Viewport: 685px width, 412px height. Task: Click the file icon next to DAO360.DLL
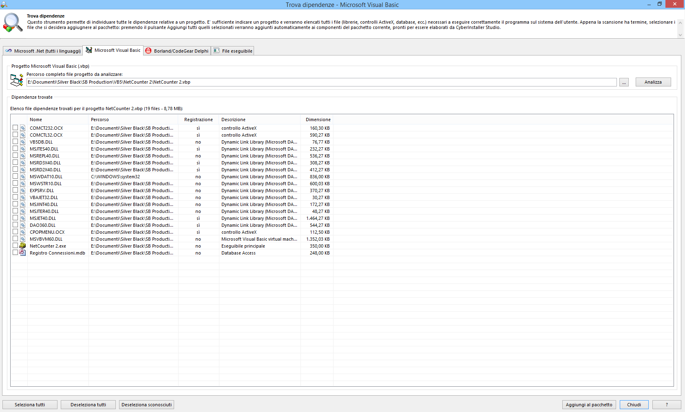coord(23,225)
